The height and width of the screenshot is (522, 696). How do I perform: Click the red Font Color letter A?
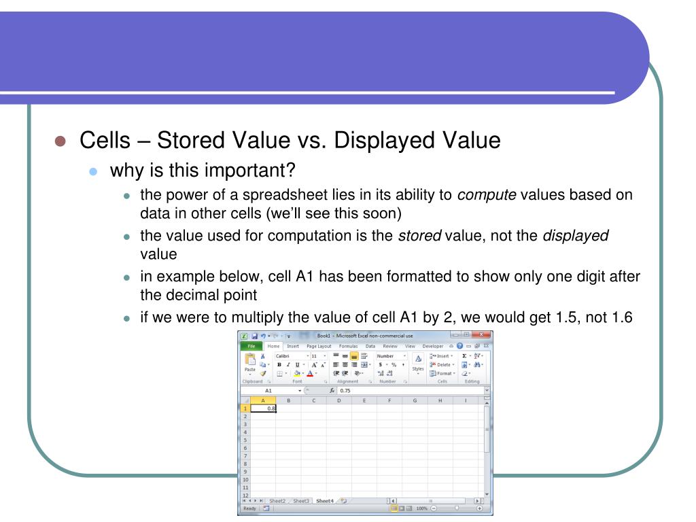click(x=310, y=373)
